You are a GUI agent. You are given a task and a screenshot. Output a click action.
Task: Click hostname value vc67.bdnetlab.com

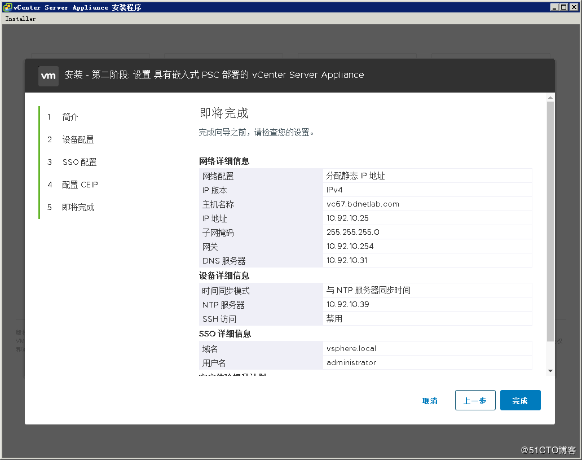coord(363,204)
